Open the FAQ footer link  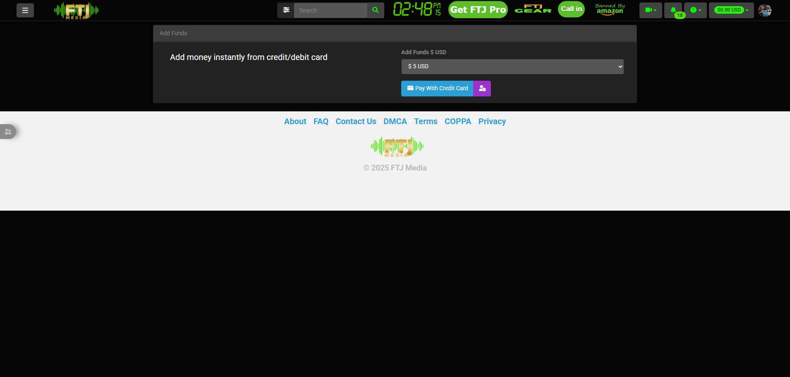321,121
